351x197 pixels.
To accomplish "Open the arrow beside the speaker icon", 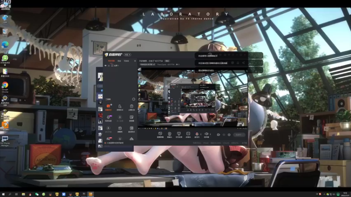I will (x=210, y=134).
